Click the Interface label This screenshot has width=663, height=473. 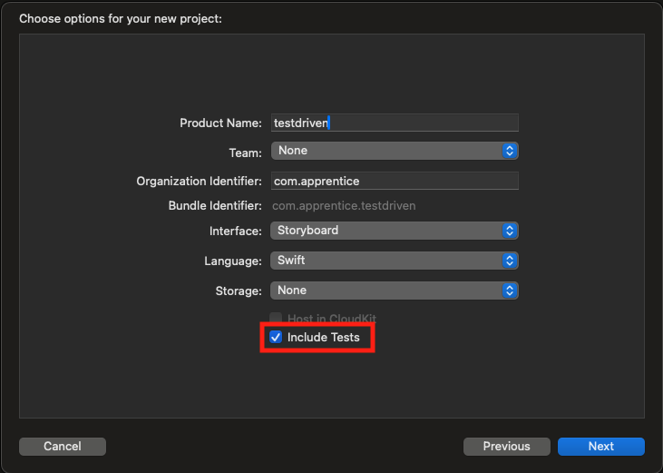236,231
